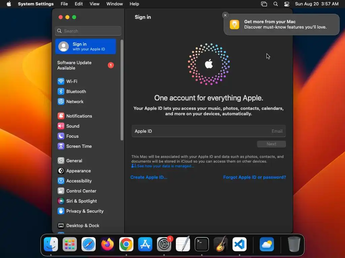This screenshot has width=345, height=258.
Task: Open Software Update Available item
Action: click(86, 66)
